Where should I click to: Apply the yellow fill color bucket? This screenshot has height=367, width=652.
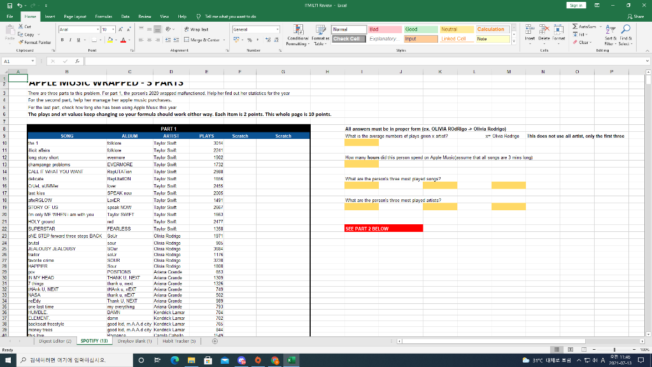[x=110, y=40]
